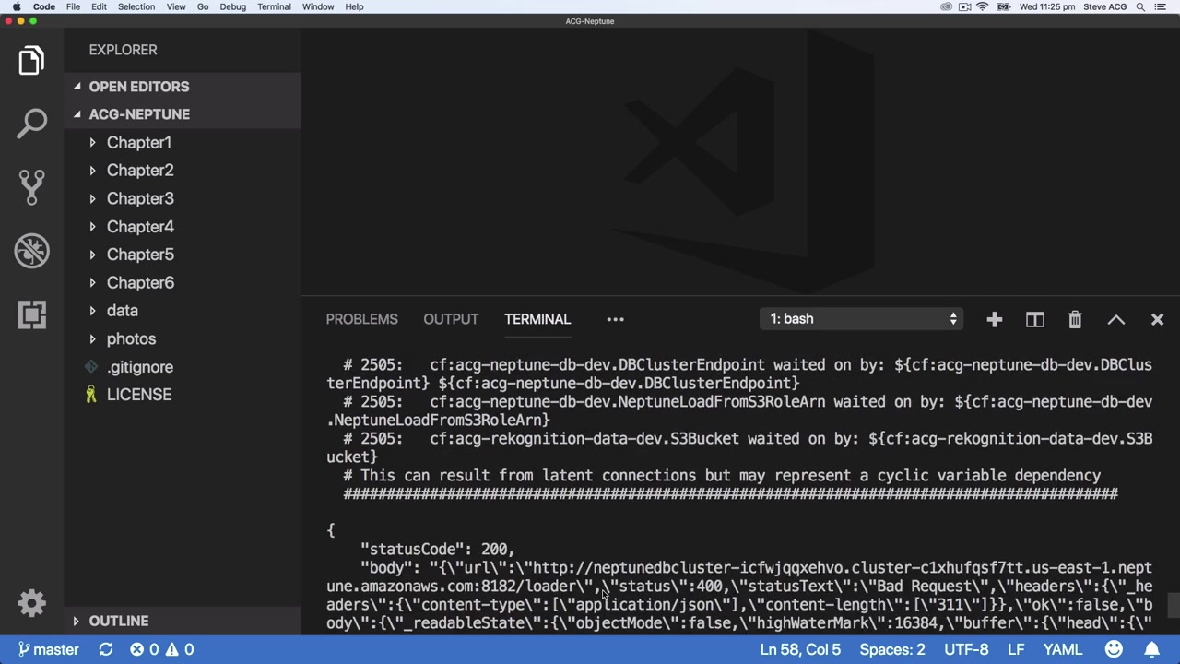Image resolution: width=1180 pixels, height=664 pixels.
Task: Open the Source Control view
Action: [31, 187]
